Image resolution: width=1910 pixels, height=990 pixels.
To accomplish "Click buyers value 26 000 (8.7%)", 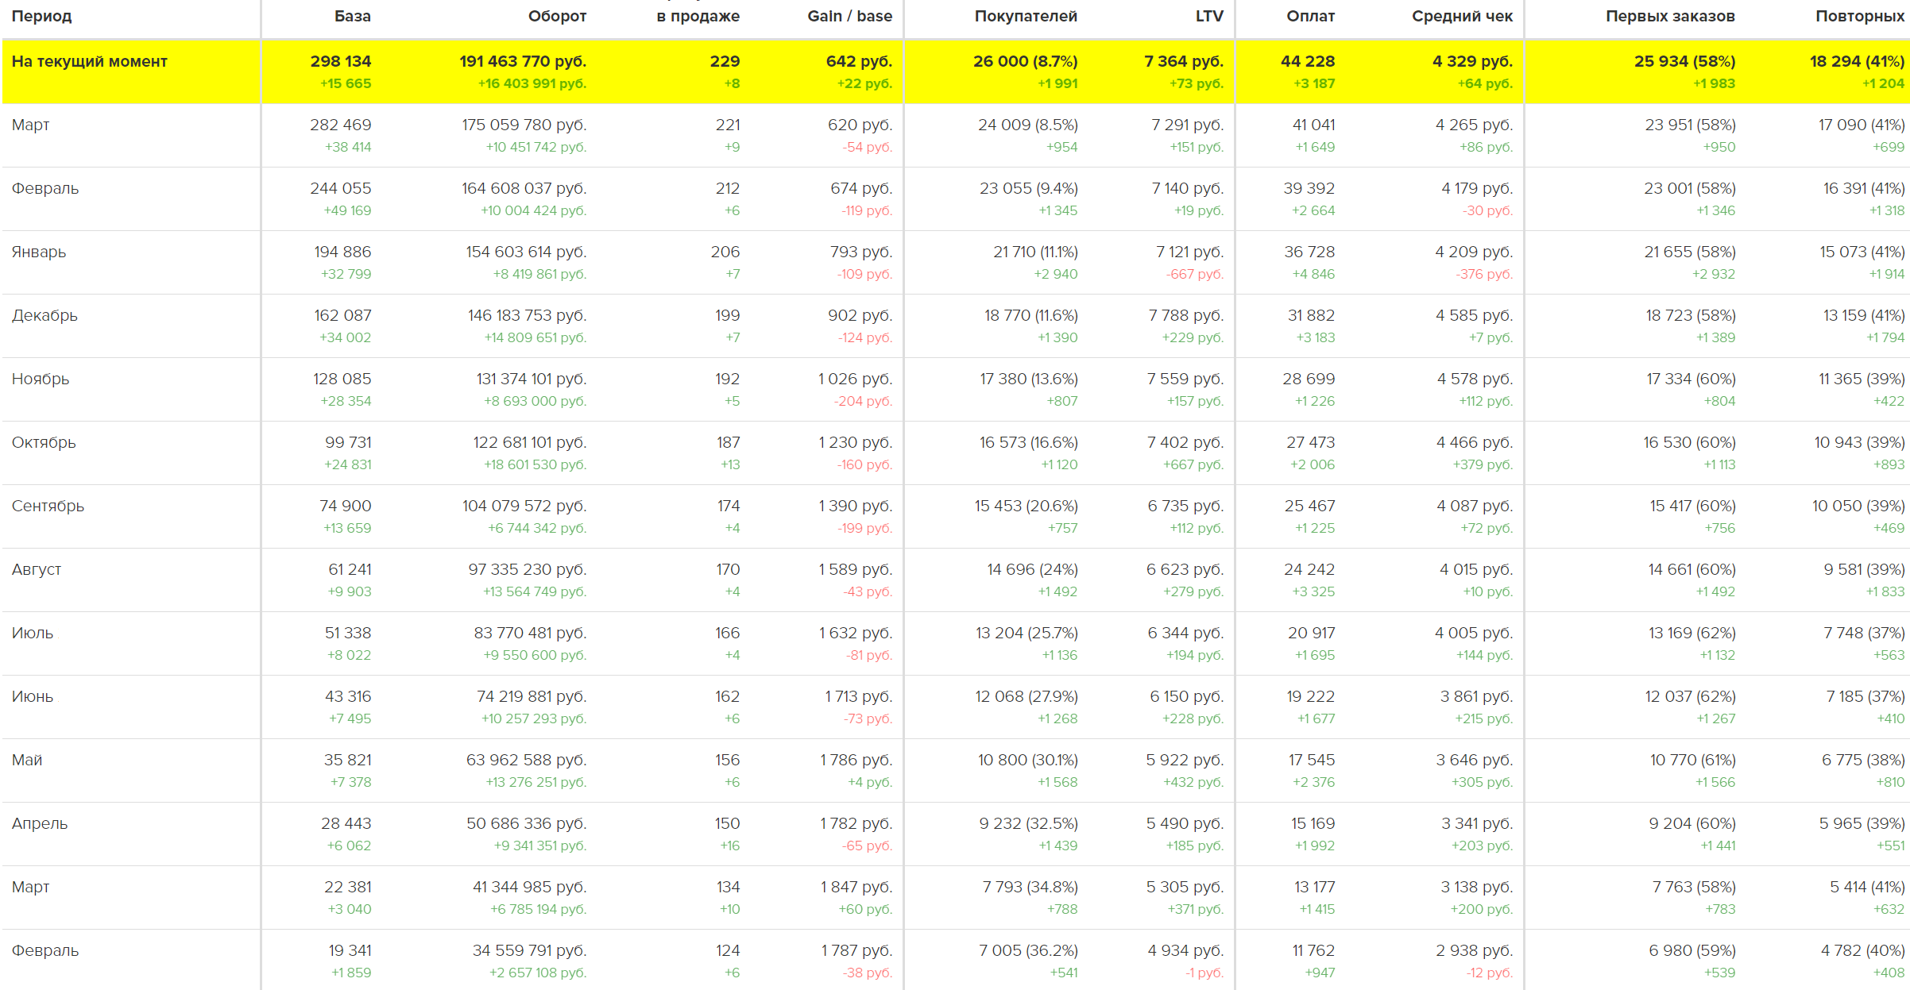I will [1024, 61].
